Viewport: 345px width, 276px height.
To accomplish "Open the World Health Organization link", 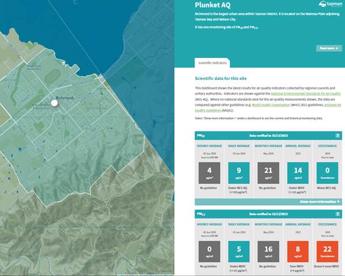I will [271, 105].
